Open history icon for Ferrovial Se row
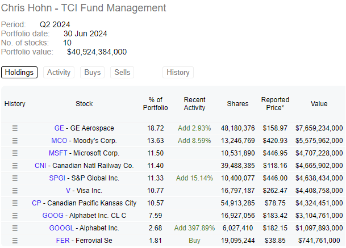The height and width of the screenshot is (248, 346). [15, 241]
